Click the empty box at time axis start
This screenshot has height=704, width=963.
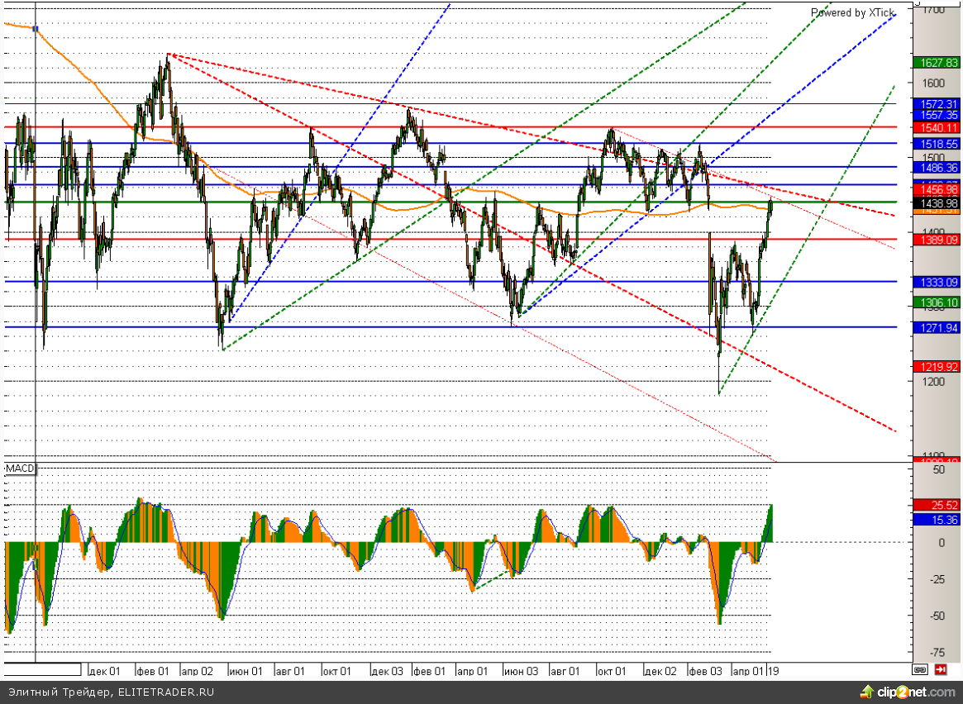point(43,670)
